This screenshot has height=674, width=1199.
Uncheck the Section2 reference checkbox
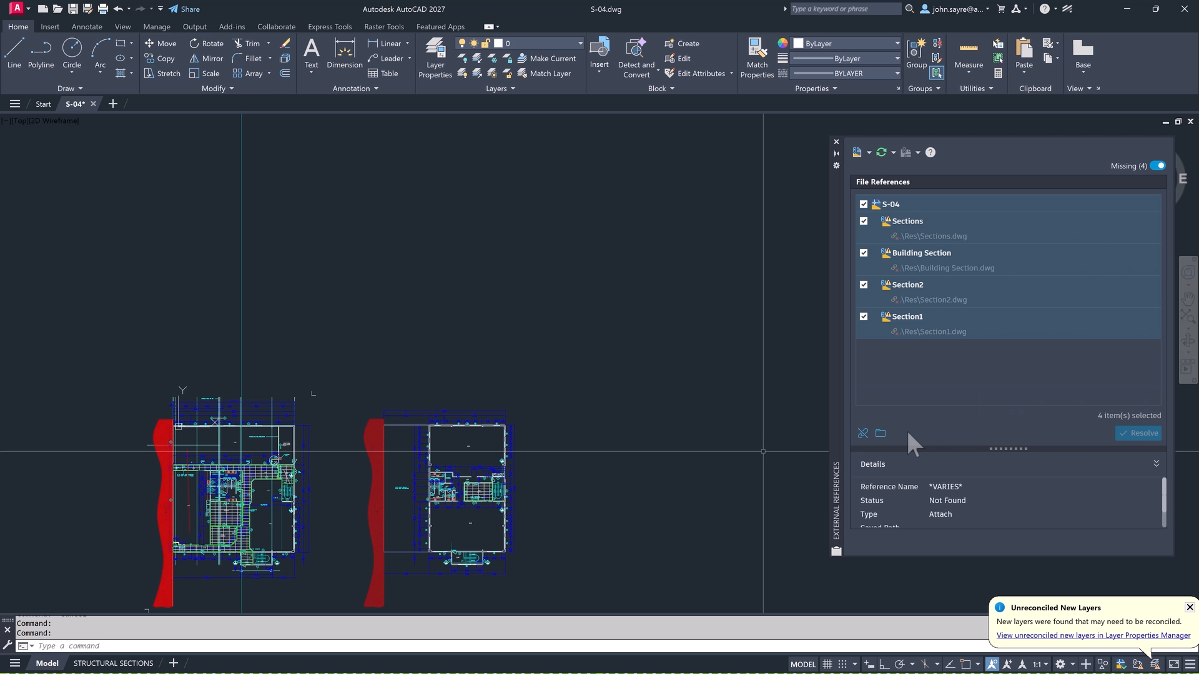click(864, 285)
